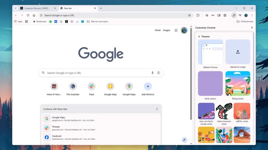The height and width of the screenshot is (150, 268).
Task: Reload the current page
Action: pos(28,15)
